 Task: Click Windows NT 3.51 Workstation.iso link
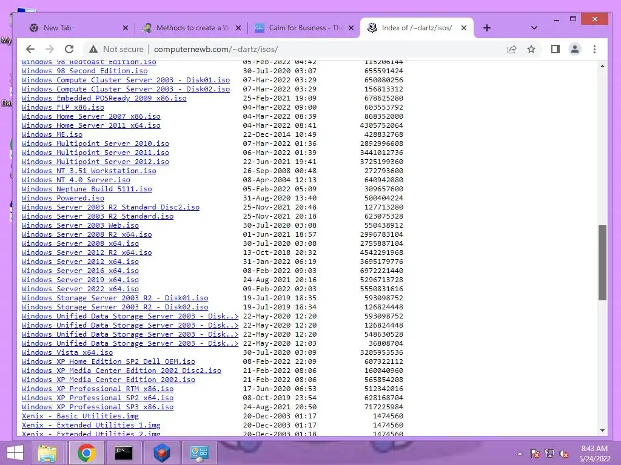click(89, 171)
